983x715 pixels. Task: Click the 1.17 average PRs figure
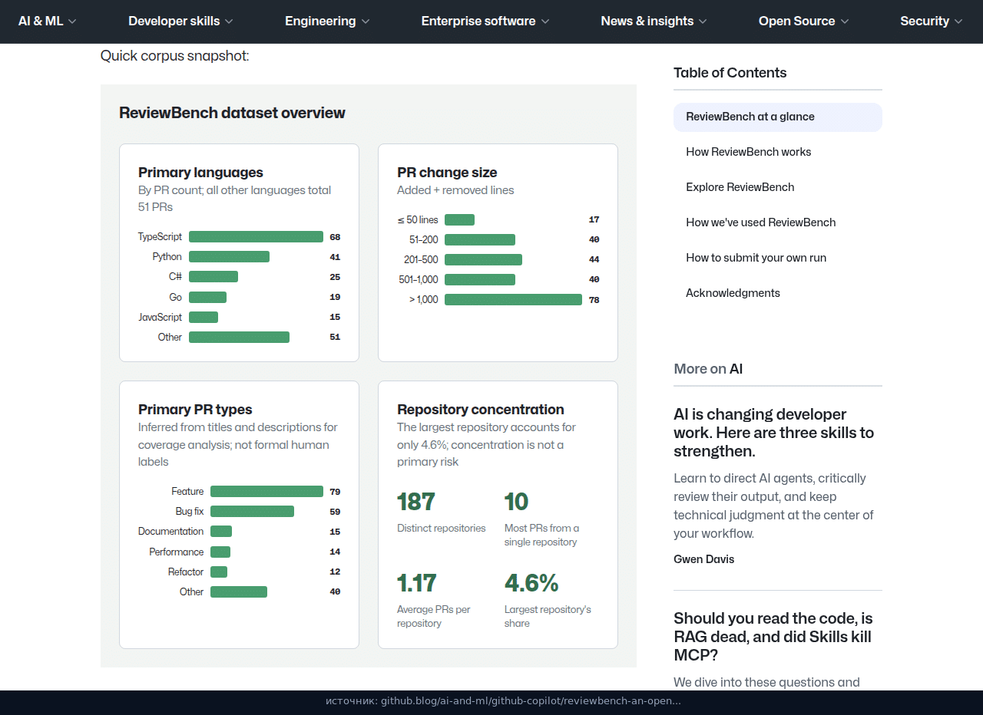[x=417, y=583]
